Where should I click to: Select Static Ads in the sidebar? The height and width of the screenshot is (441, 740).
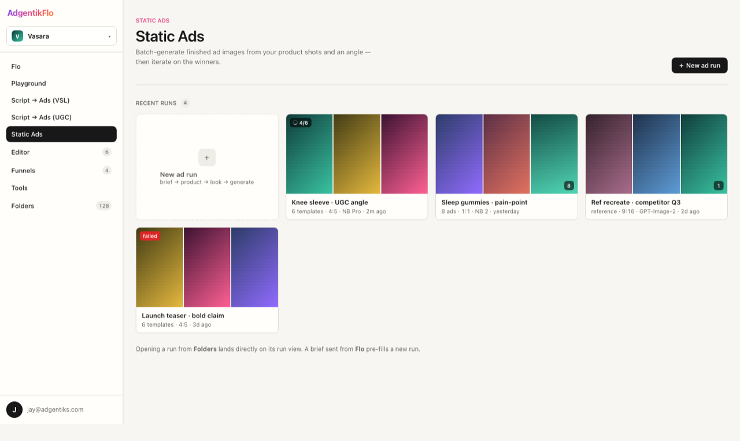coord(61,134)
